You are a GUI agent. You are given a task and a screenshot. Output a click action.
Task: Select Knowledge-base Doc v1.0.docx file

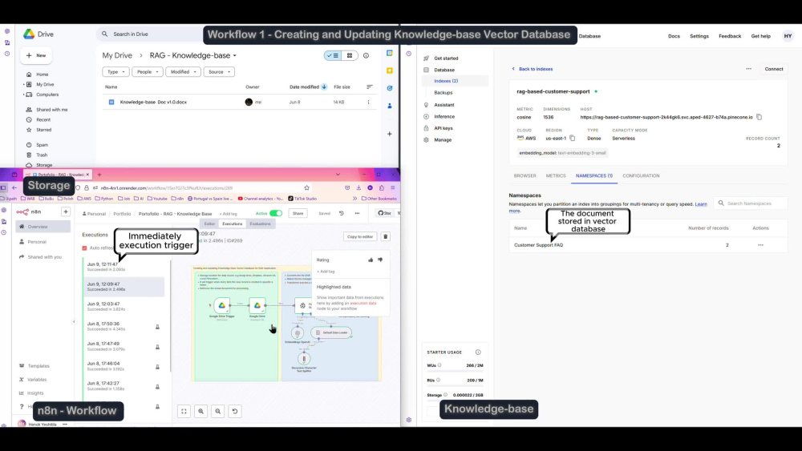pyautogui.click(x=153, y=103)
